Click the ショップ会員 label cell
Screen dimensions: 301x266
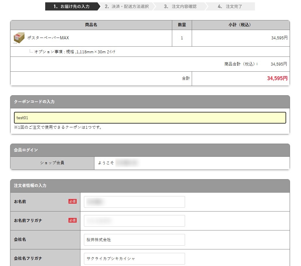pos(52,163)
